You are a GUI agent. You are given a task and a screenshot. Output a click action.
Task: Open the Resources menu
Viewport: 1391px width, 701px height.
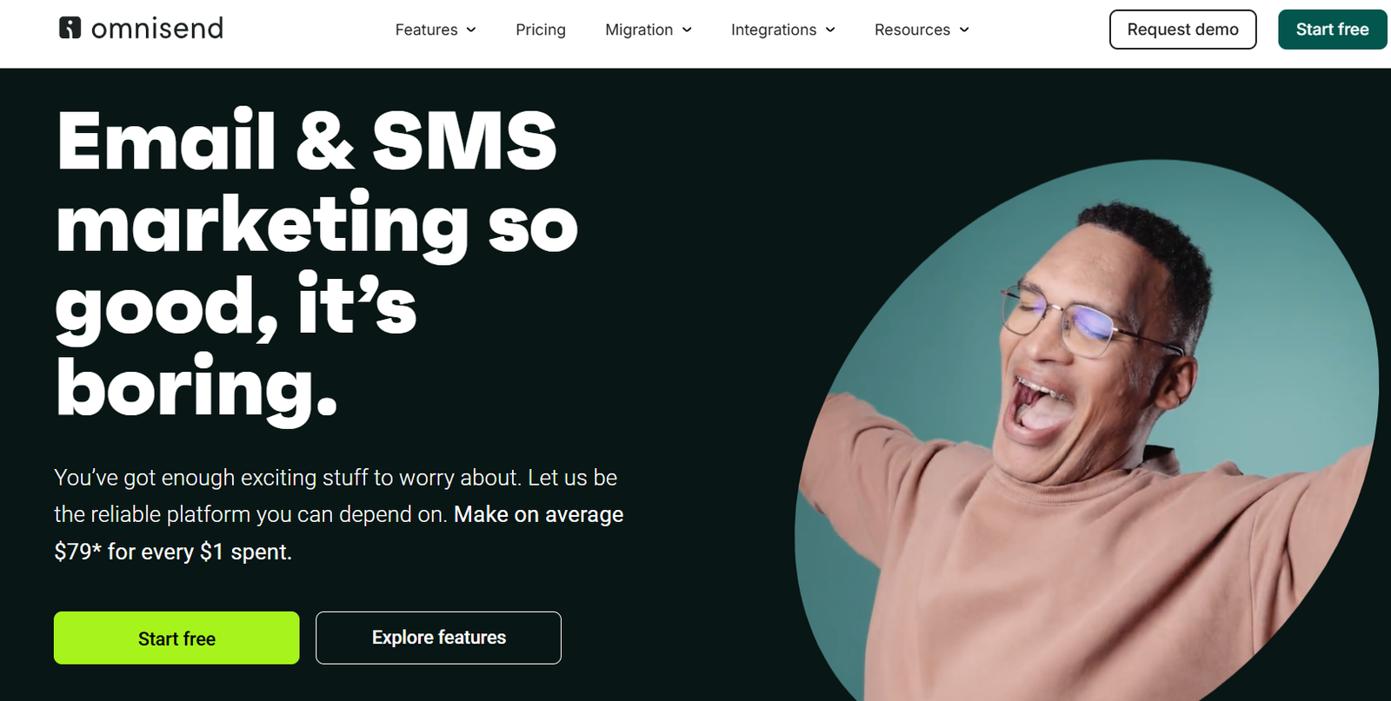[912, 30]
